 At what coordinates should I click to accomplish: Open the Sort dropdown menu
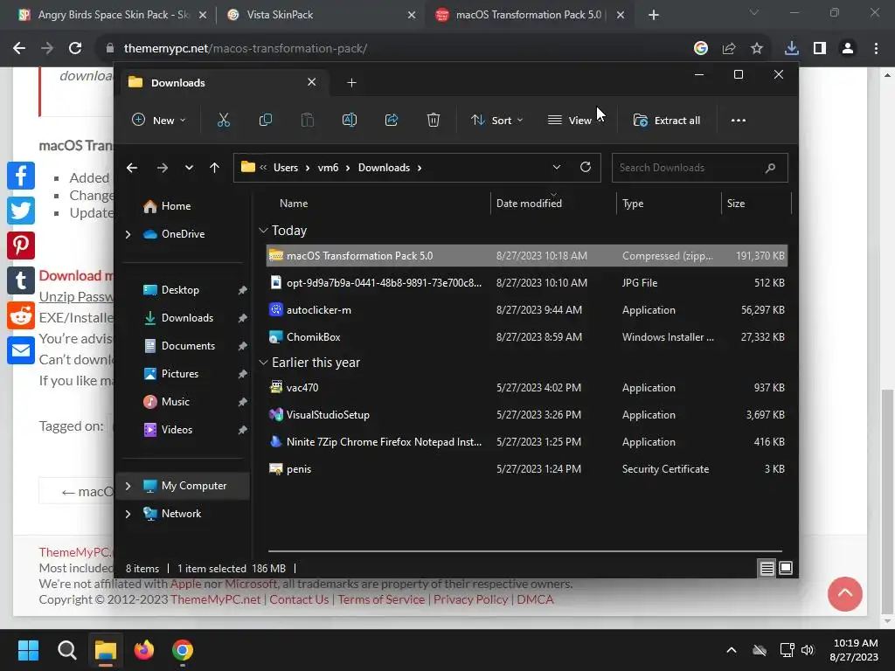(496, 121)
